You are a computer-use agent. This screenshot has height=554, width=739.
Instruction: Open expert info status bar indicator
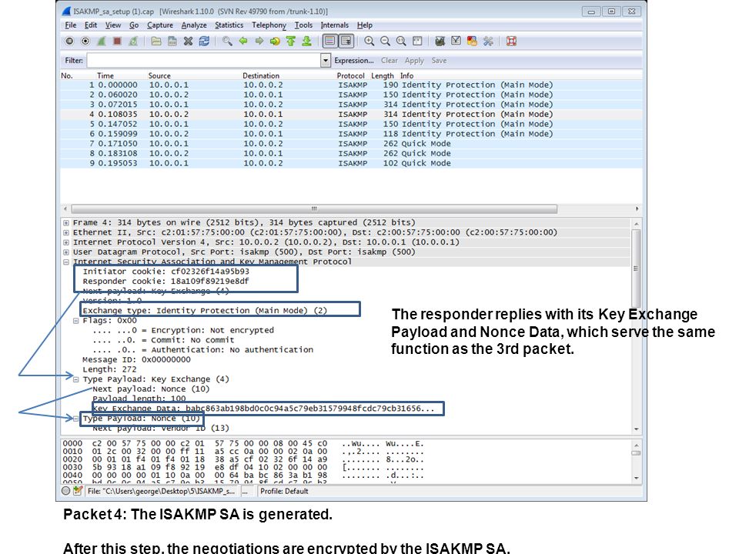(x=66, y=491)
